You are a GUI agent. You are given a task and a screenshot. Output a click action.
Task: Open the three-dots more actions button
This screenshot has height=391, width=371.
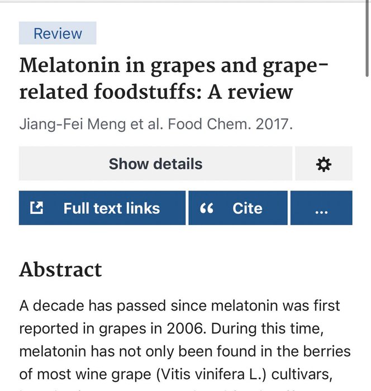pyautogui.click(x=321, y=208)
